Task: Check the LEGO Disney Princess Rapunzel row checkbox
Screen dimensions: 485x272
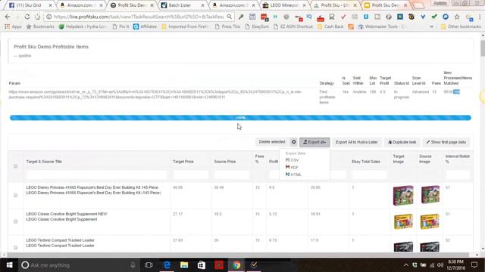Action: 15,195
